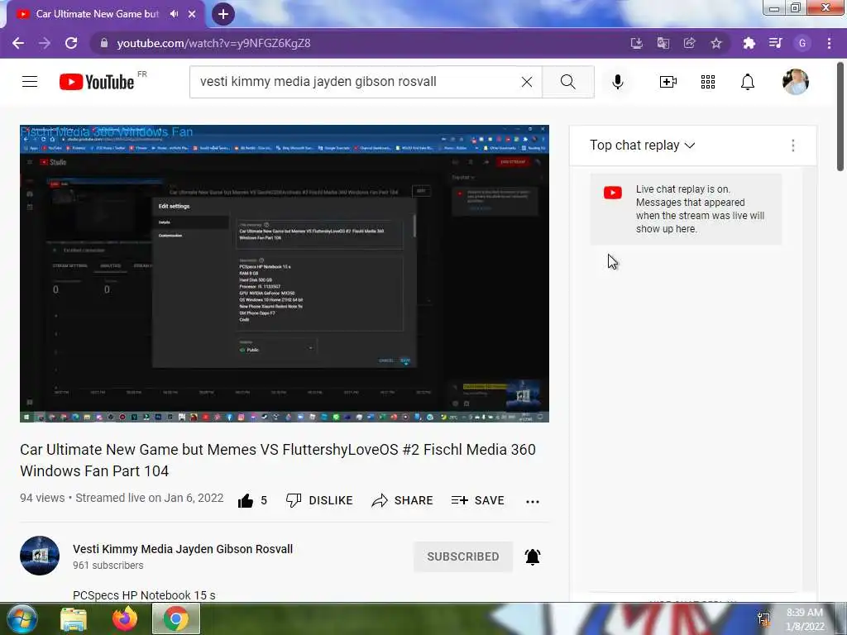Expand the Top chat replay dropdown
The height and width of the screenshot is (635, 847).
click(x=642, y=146)
